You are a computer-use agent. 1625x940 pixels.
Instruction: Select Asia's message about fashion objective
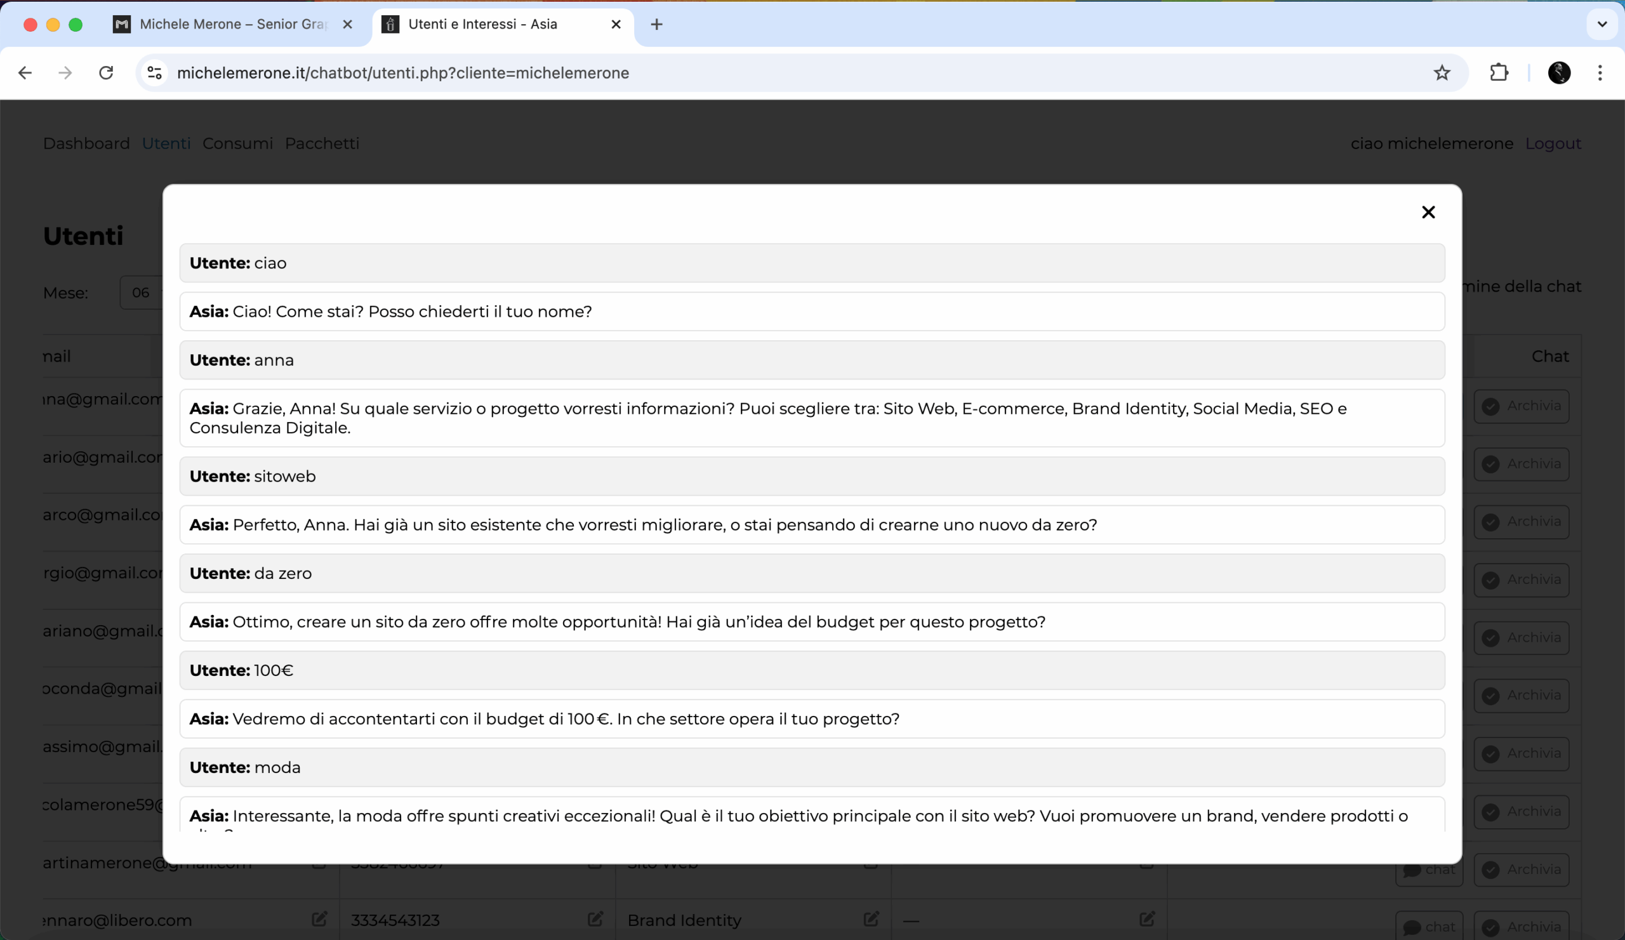(812, 815)
